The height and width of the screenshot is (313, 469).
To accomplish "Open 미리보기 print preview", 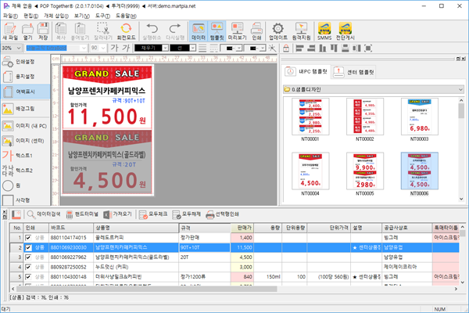I will coord(237,31).
